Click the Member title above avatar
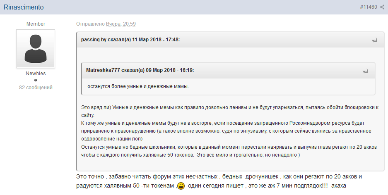Image resolution: width=388 pixels, height=195 pixels. (36, 24)
